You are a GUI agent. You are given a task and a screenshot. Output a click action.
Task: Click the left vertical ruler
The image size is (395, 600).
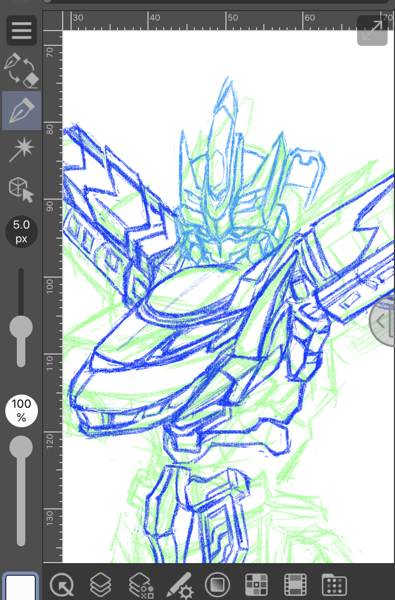[53, 297]
